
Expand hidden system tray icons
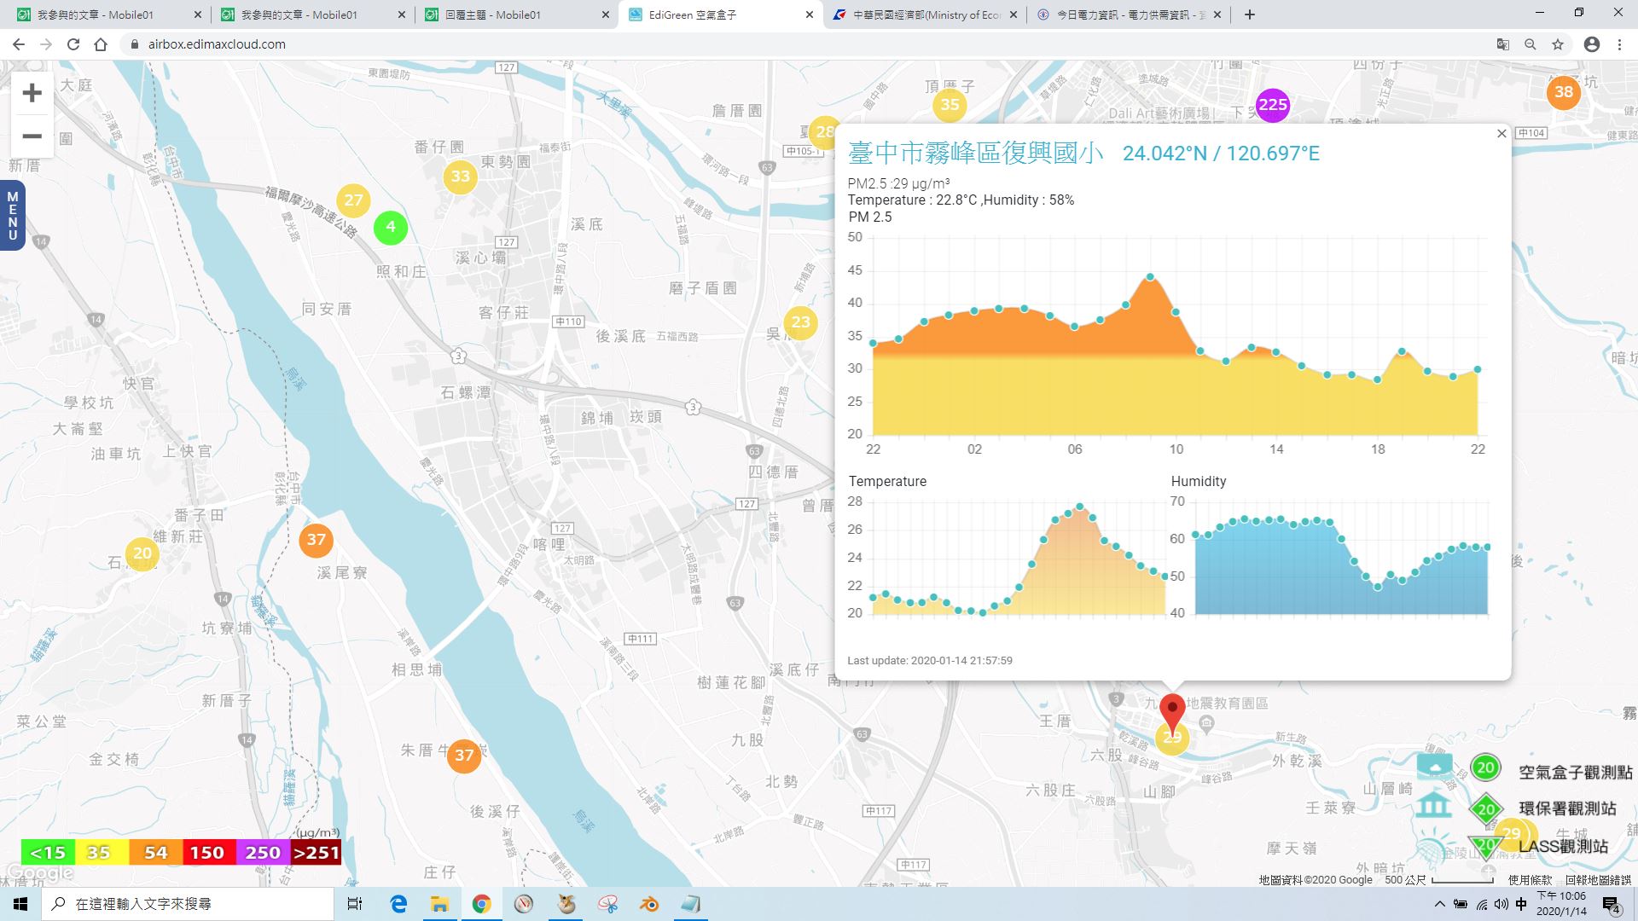pos(1440,904)
